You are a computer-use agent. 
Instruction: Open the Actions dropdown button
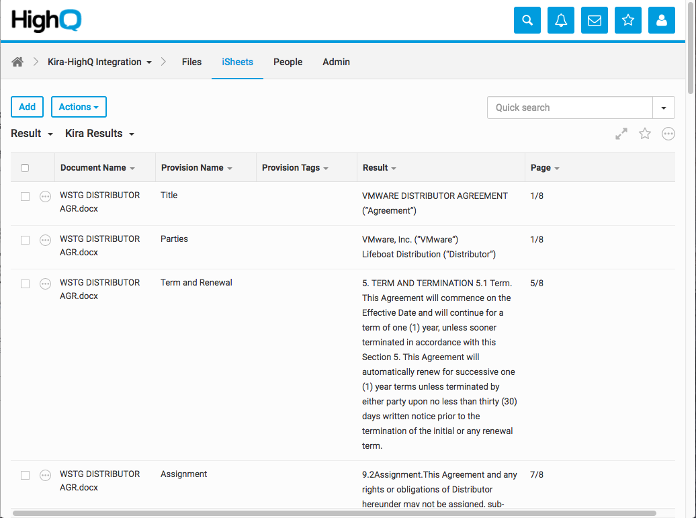79,107
